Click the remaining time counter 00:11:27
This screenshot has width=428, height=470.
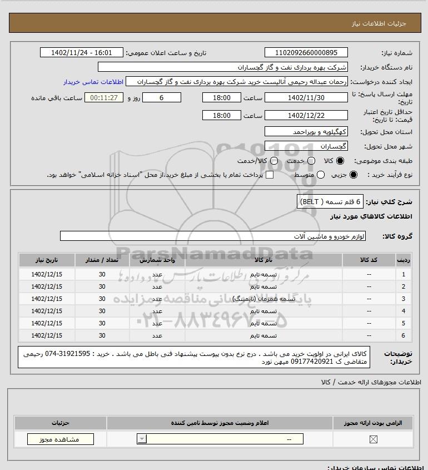coord(103,97)
